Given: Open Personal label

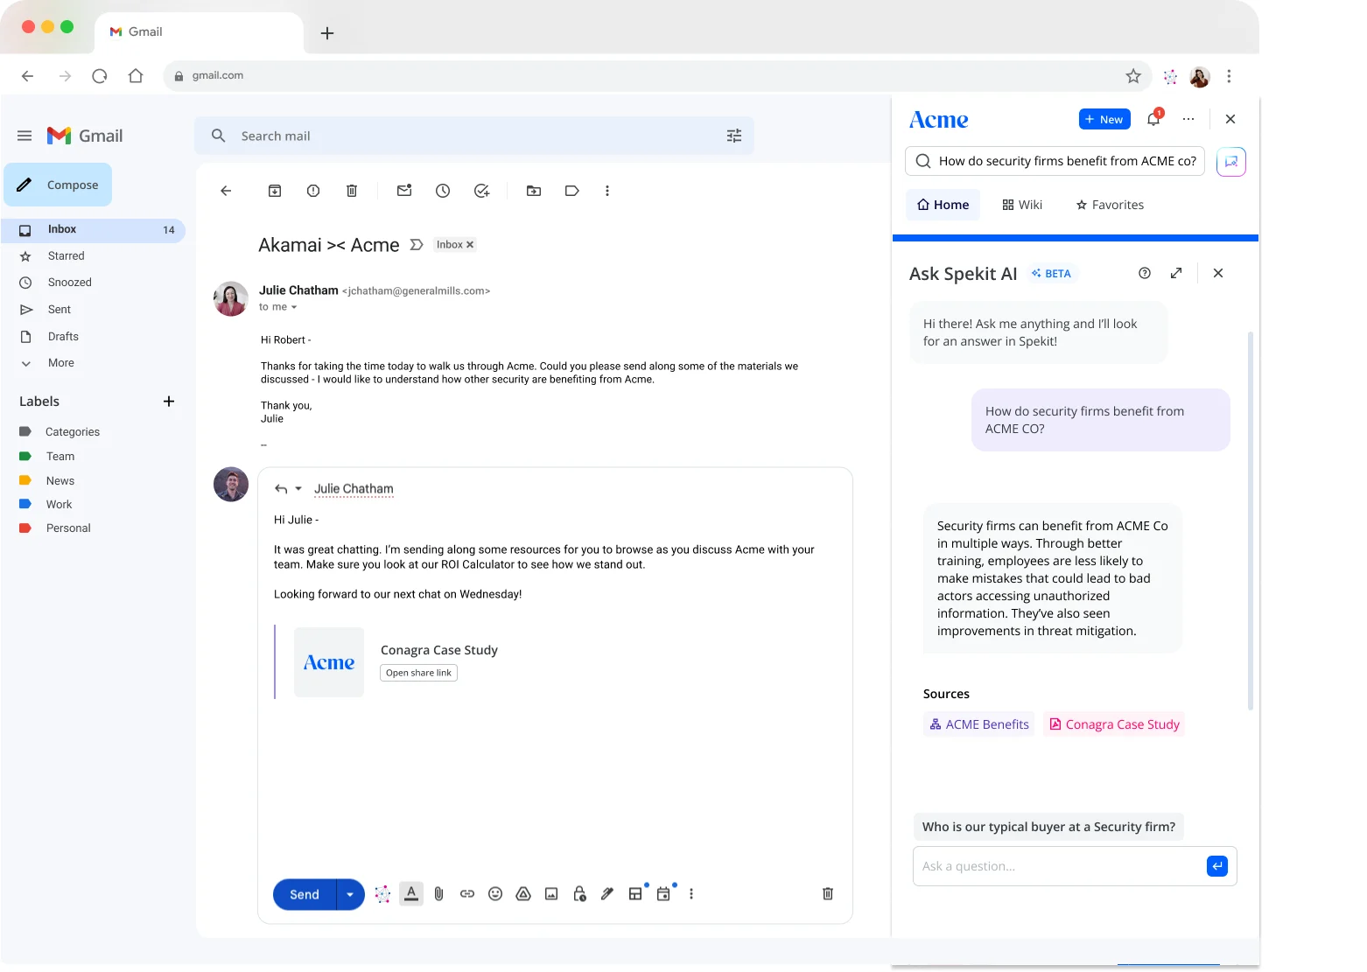Looking at the screenshot, I should coord(68,528).
